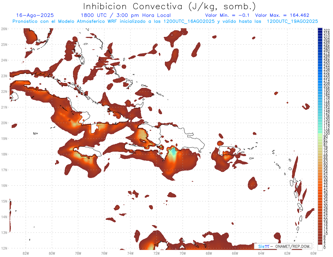Image resolution: width=333 pixels, height=257 pixels.
Task: Click the 78W longitude label
Action: [x=78, y=253]
